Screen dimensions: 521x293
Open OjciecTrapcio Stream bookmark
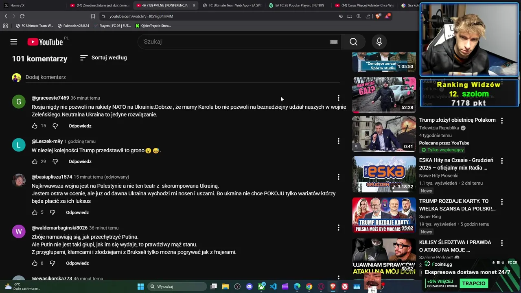click(153, 26)
